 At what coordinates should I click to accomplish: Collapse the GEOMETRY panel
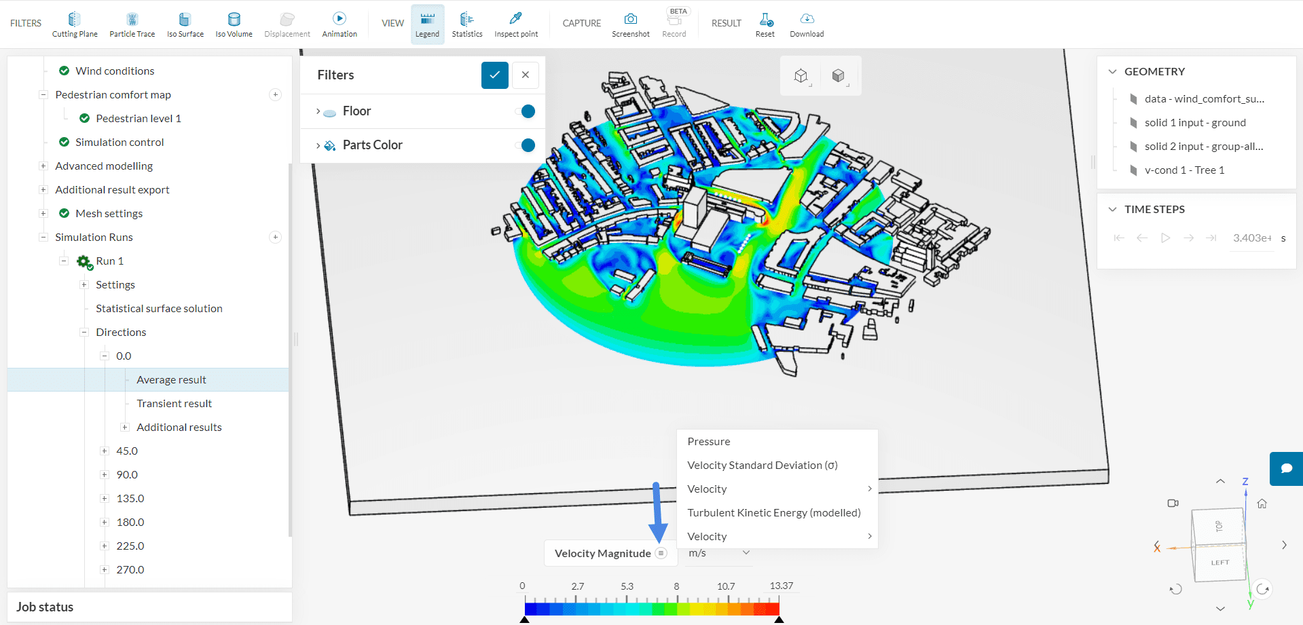[1112, 72]
